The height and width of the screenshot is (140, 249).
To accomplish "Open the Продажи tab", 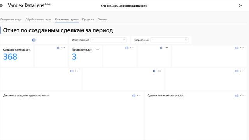I will point(88,19).
